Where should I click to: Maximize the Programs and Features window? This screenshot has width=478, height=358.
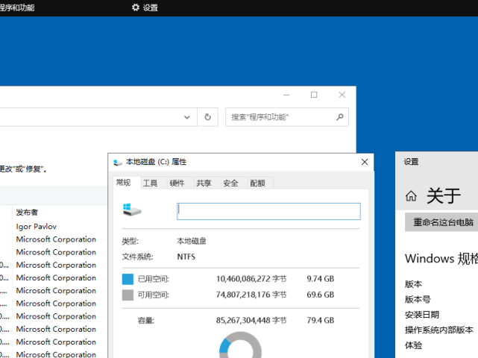click(314, 95)
